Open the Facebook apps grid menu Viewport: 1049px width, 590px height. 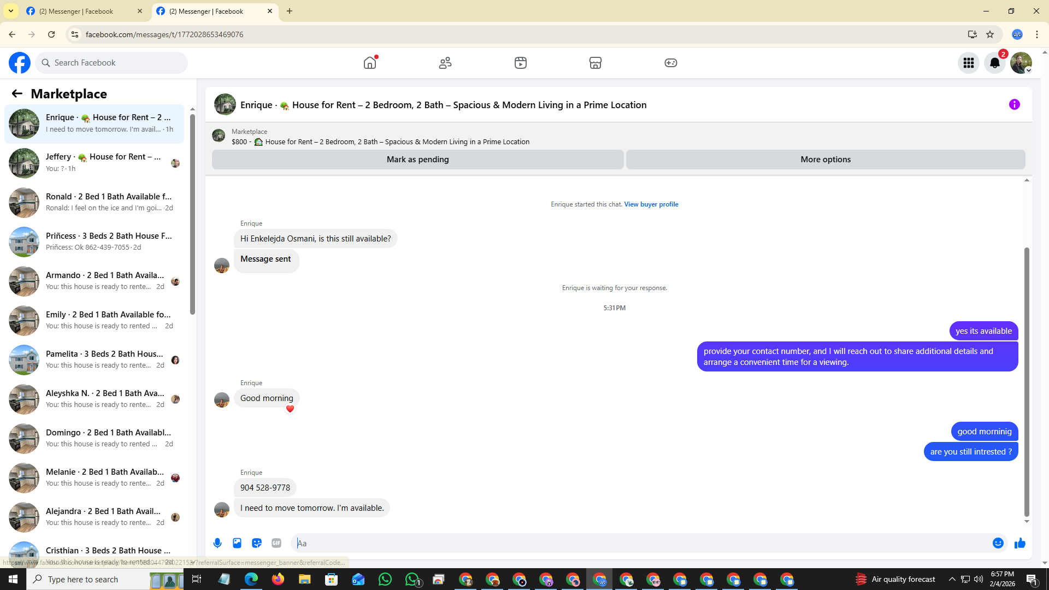point(968,63)
